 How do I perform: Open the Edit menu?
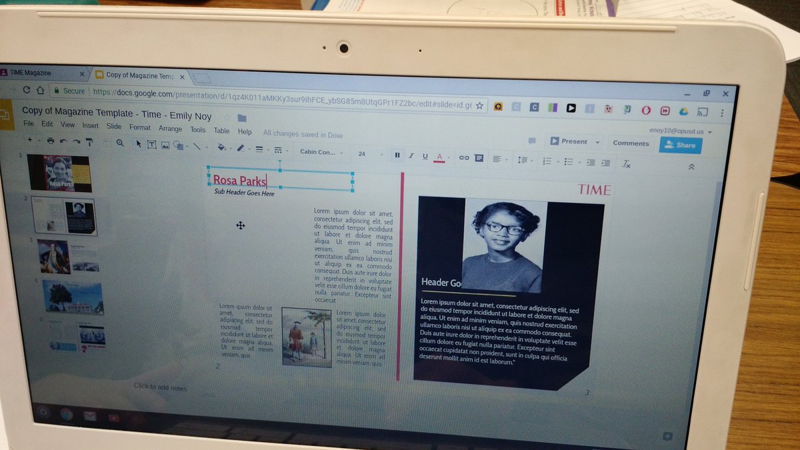click(47, 124)
